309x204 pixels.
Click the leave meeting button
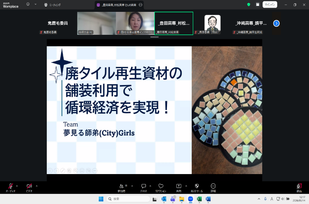click(299, 187)
